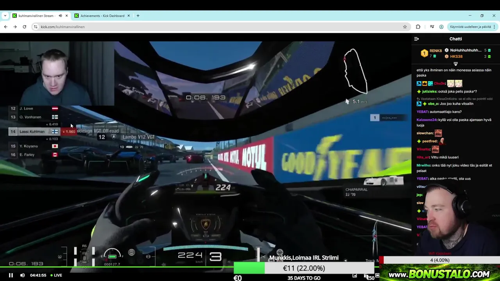The height and width of the screenshot is (281, 500).
Task: Pause the Kick stream player
Action: (x=11, y=275)
